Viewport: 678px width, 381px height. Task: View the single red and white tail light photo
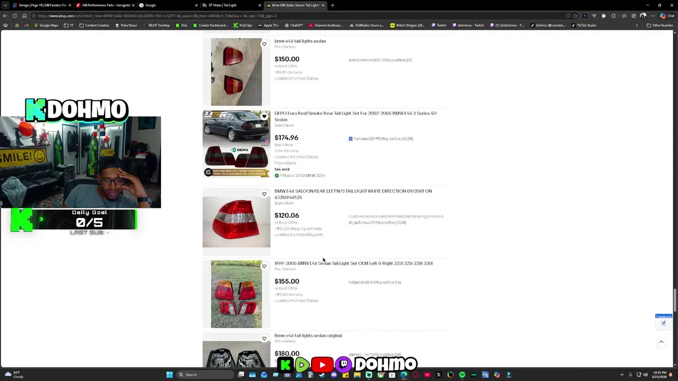(x=236, y=222)
